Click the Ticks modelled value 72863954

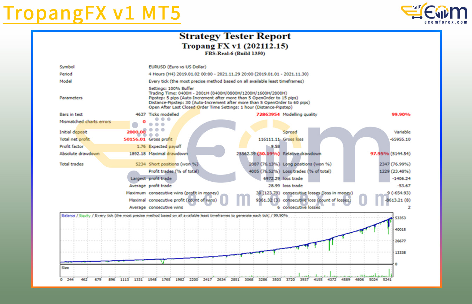click(268, 115)
